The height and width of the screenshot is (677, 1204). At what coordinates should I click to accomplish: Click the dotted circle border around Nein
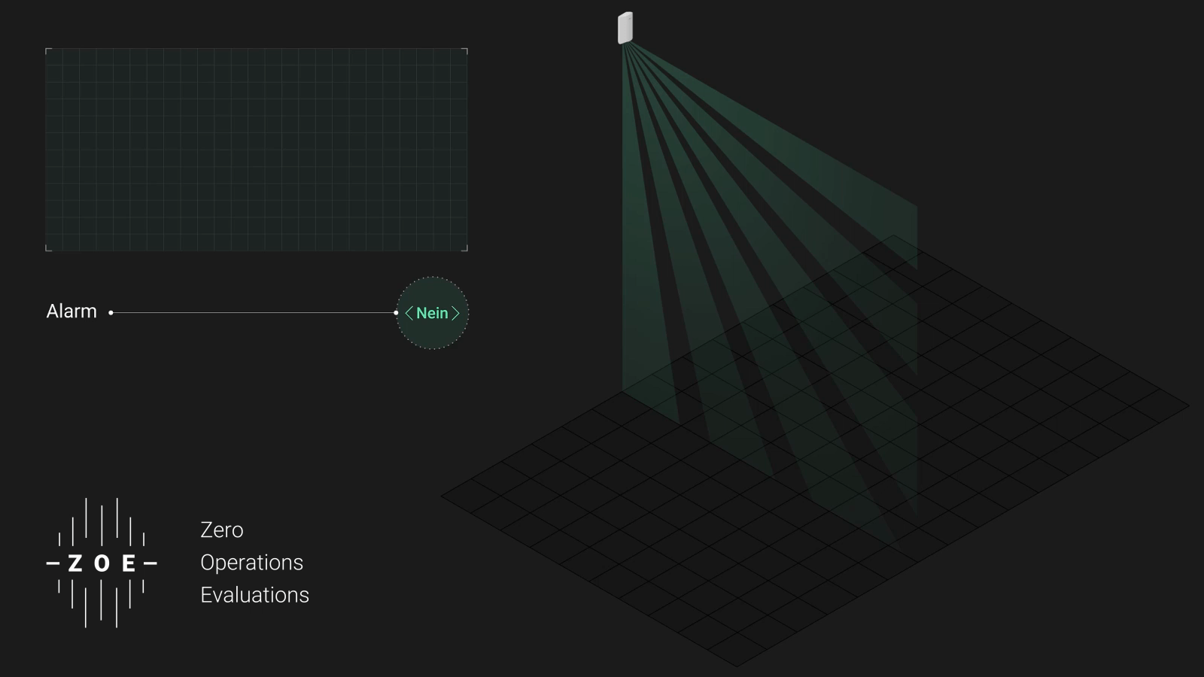click(x=432, y=278)
